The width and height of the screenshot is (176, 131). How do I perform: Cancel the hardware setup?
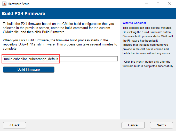[x=133, y=125]
